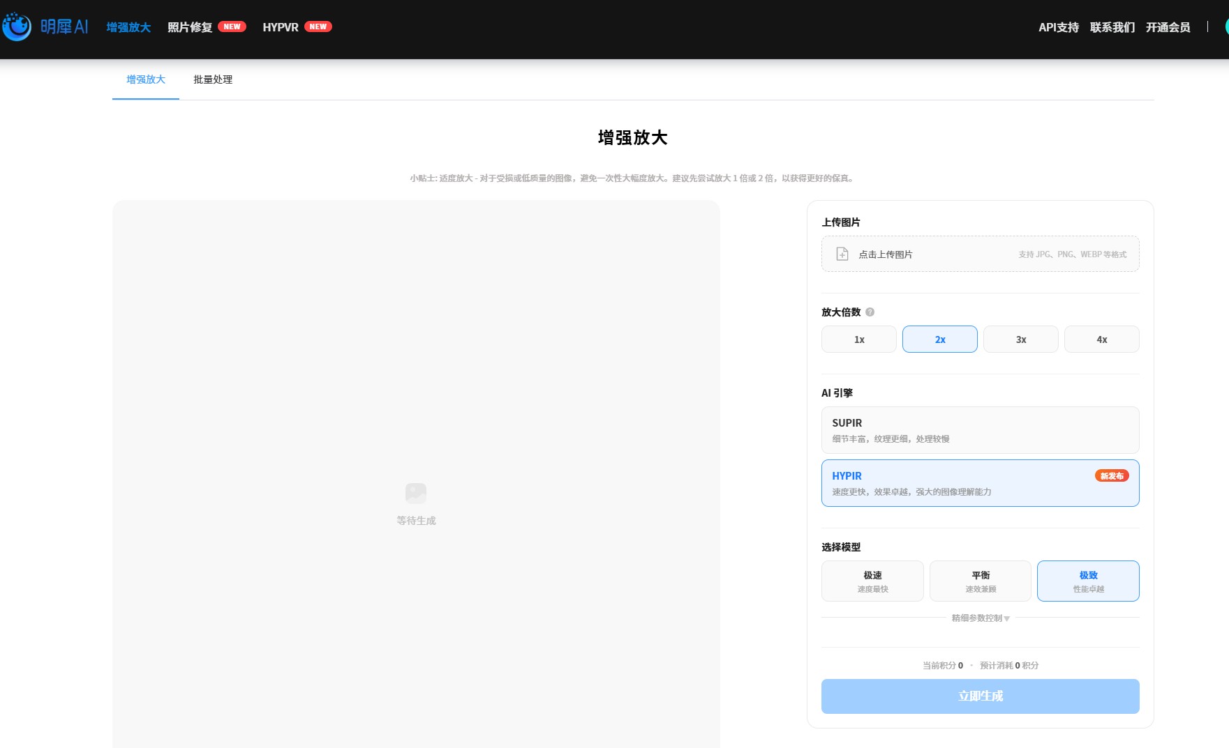Viewport: 1229px width, 748px height.
Task: Click the 新发布 badge on HYPIR engine
Action: 1112,475
